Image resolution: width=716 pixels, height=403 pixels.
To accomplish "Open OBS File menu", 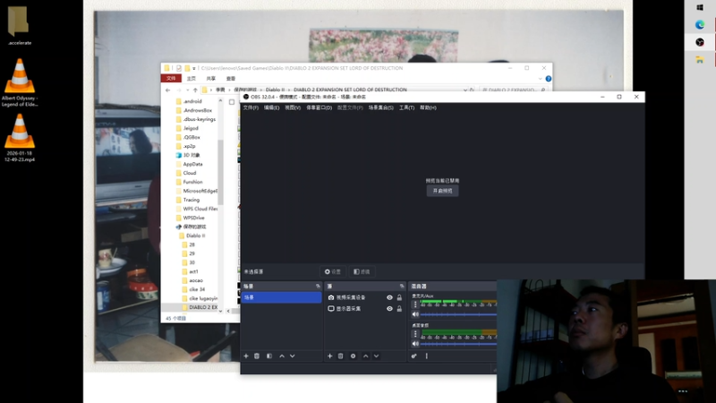I will [x=251, y=107].
